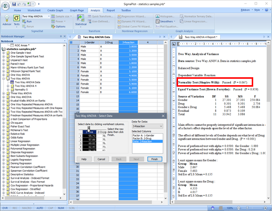Open Statistical transforms icon
The height and width of the screenshot is (211, 272).
(81, 20)
